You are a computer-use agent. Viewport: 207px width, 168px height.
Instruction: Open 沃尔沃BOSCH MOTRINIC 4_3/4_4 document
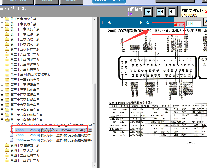click(x=54, y=125)
